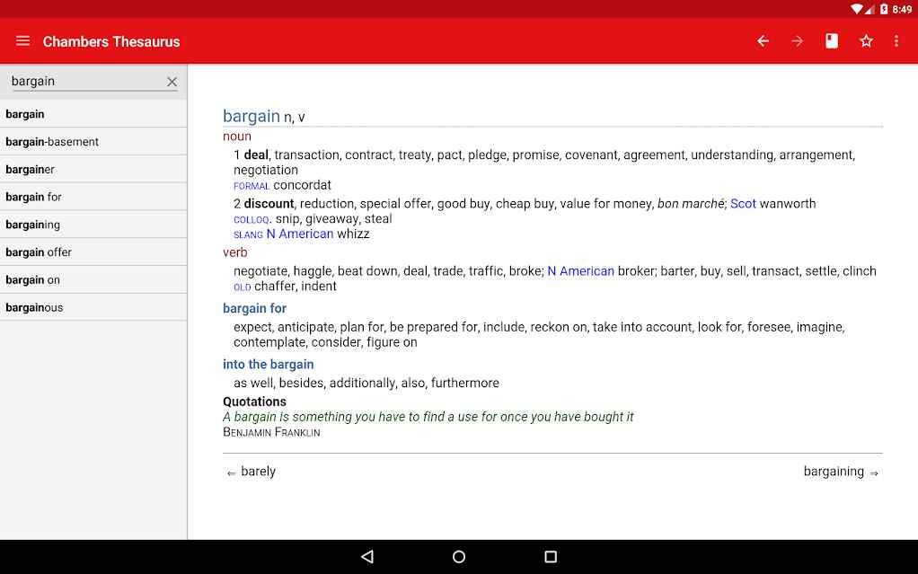The image size is (918, 574).
Task: Tap the Wi-Fi status icon
Action: tap(856, 9)
